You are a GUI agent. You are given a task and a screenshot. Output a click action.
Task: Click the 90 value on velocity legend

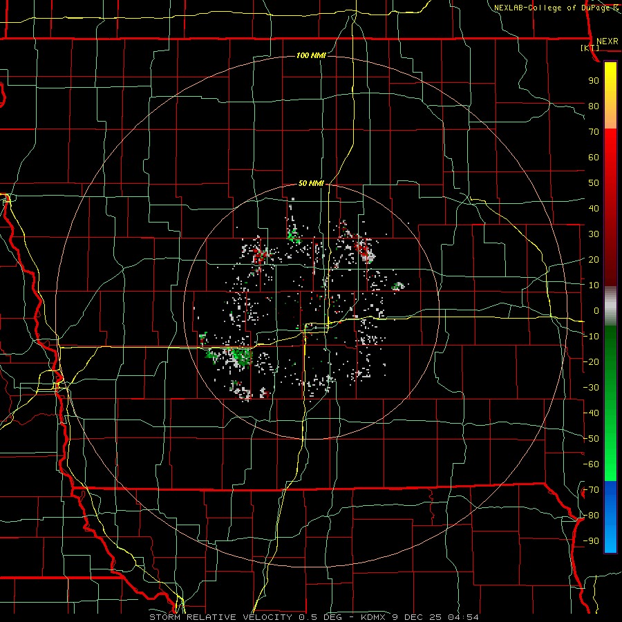(594, 81)
